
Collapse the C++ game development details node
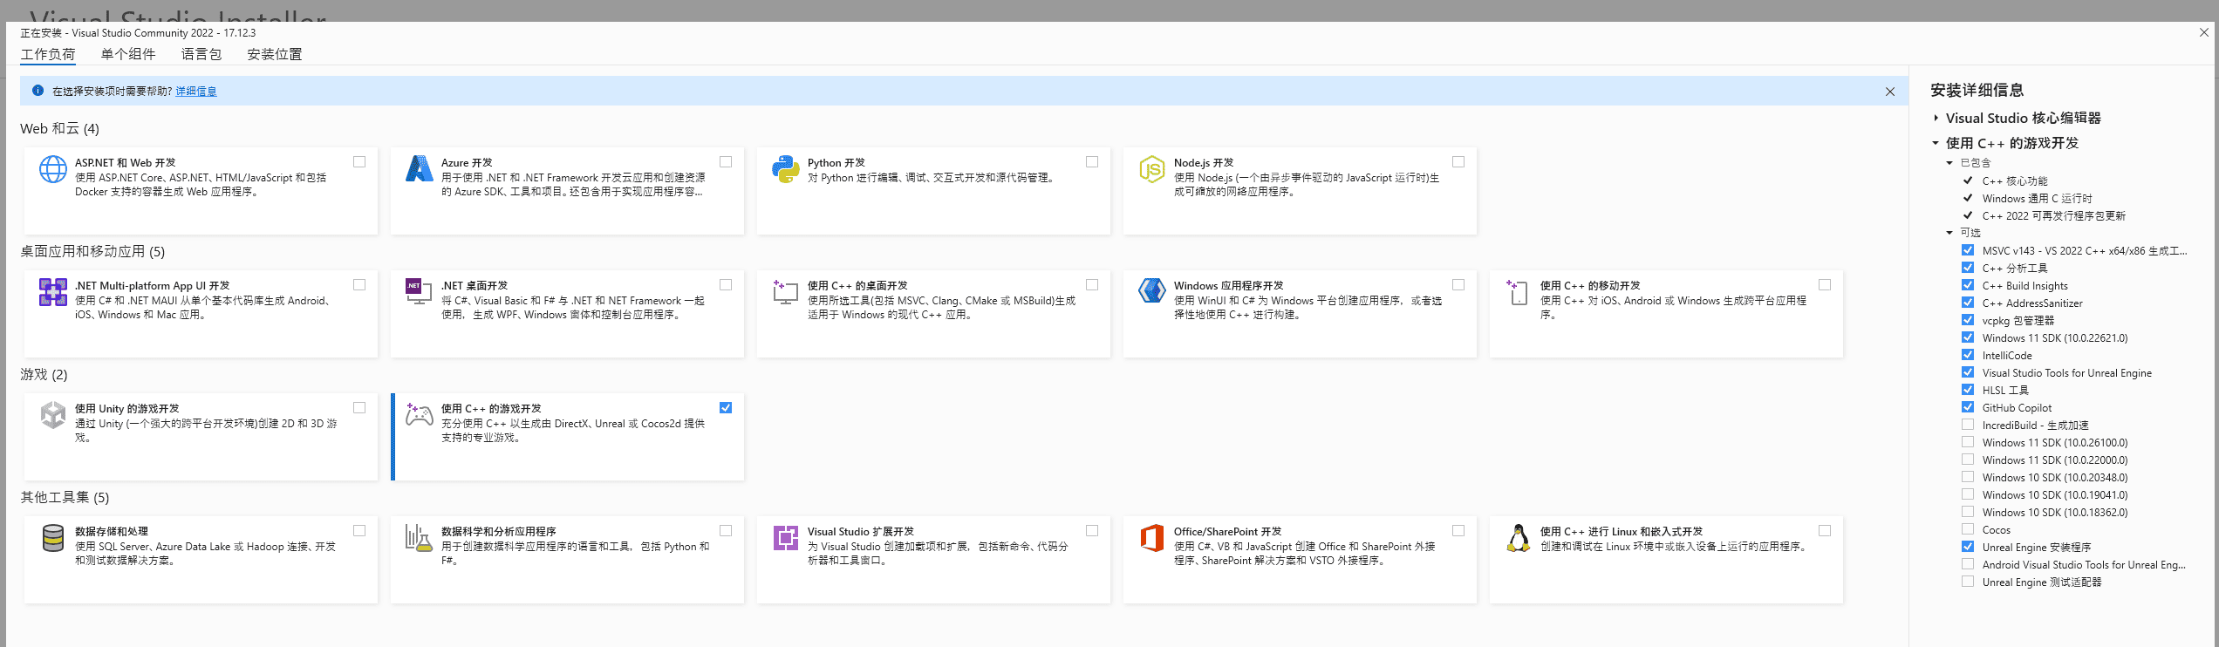point(1936,143)
